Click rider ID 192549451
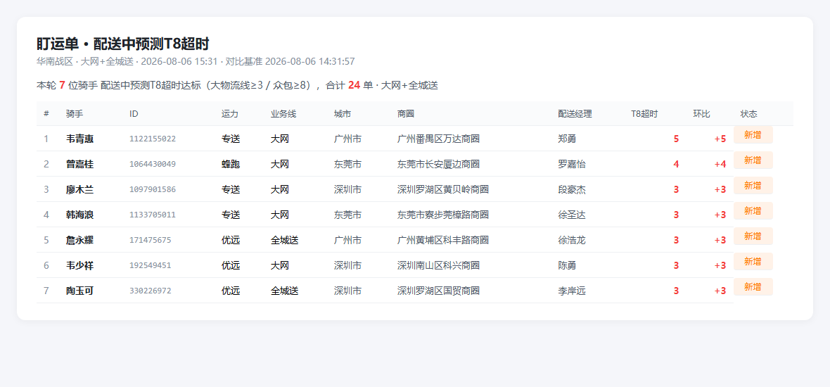The image size is (830, 387). 151,266
